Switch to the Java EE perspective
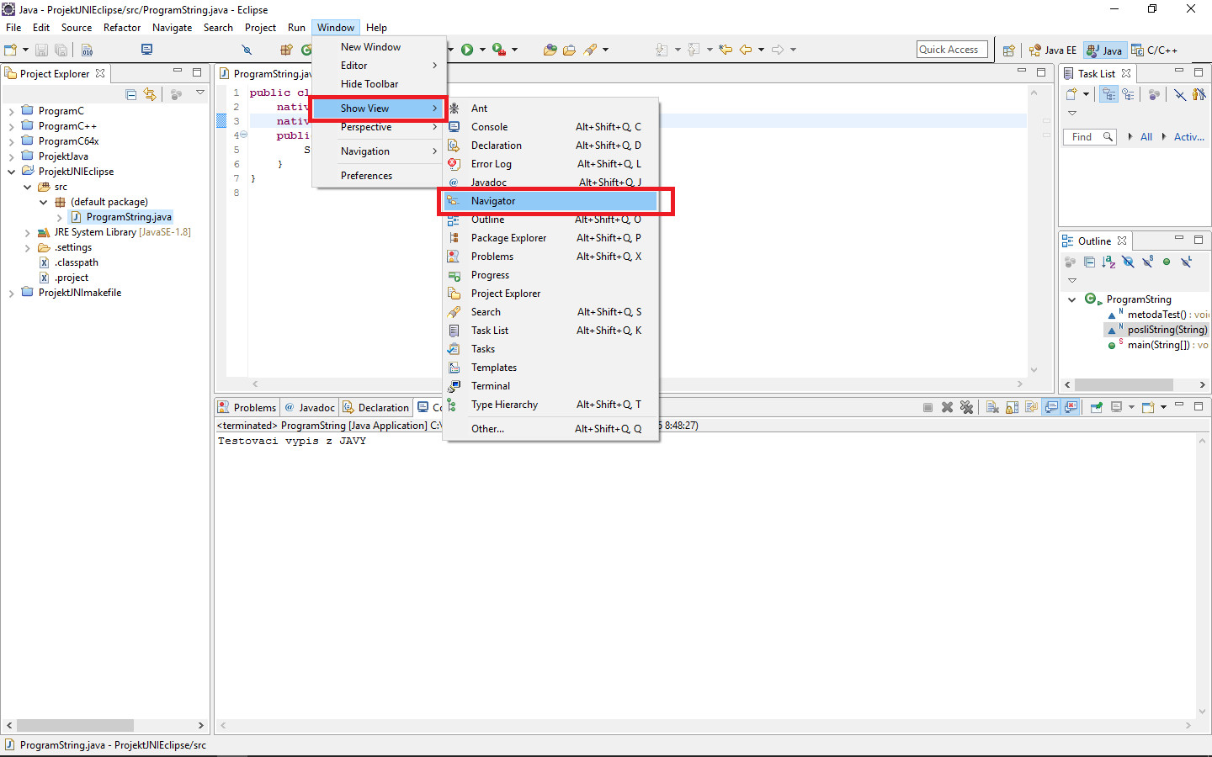The image size is (1212, 757). [1052, 50]
